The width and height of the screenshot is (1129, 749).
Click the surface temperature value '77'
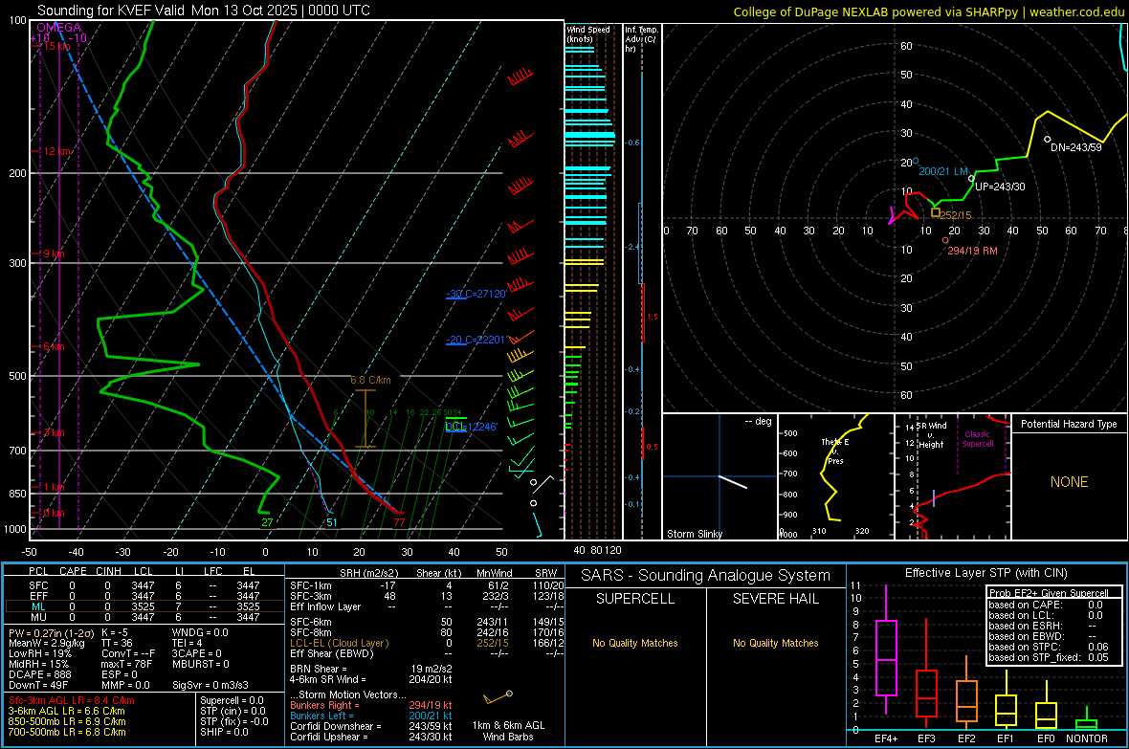coord(399,523)
